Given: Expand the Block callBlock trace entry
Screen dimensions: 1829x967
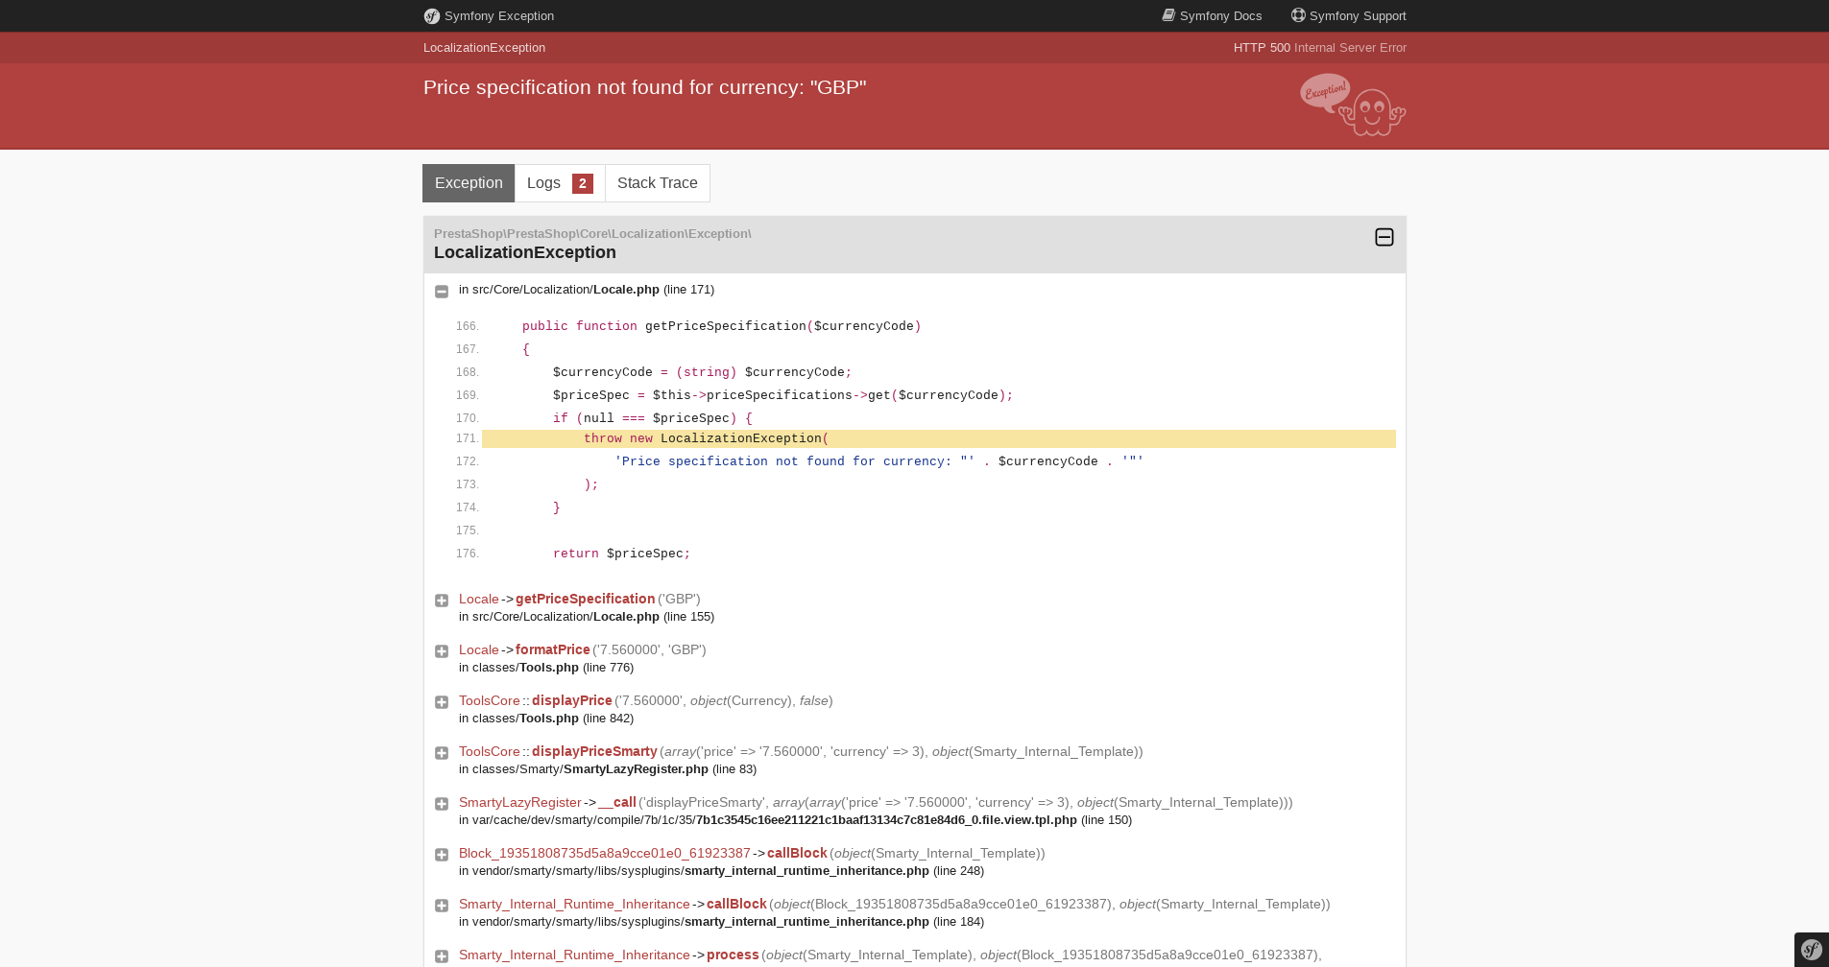Looking at the screenshot, I should (442, 855).
